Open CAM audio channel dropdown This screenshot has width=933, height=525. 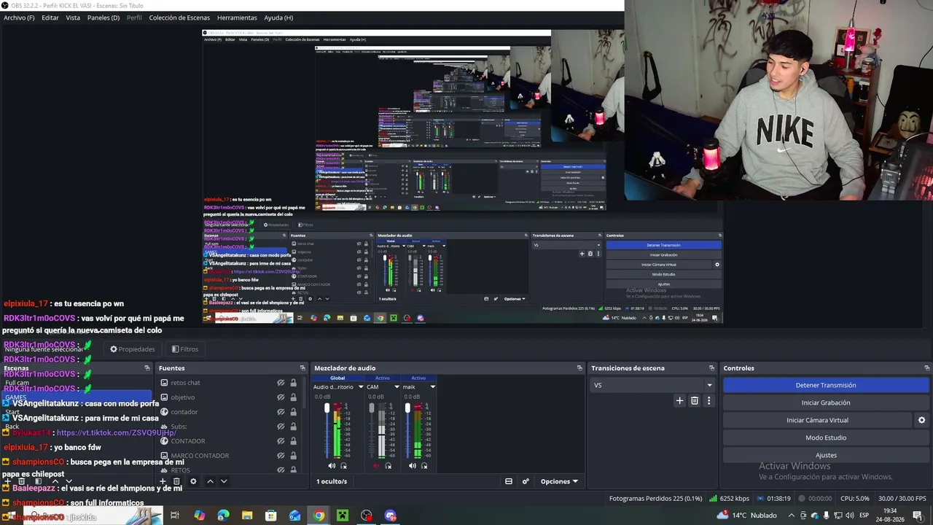click(397, 387)
